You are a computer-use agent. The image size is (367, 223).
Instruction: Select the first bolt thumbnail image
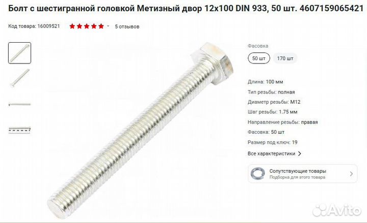(x=20, y=53)
